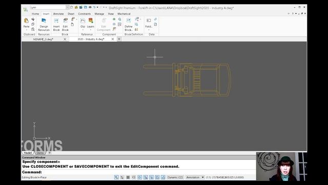
Task: Click the Command Window title bar
Action: pos(138,158)
